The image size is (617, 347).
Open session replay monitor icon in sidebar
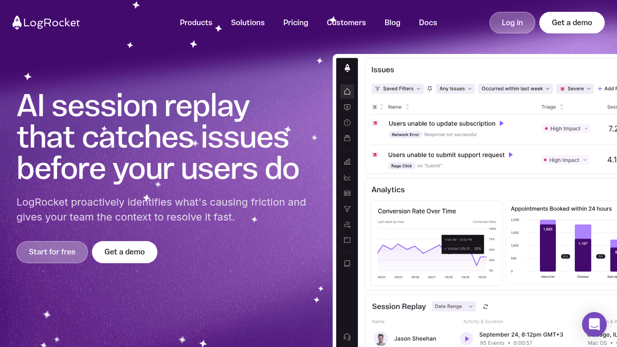(347, 107)
